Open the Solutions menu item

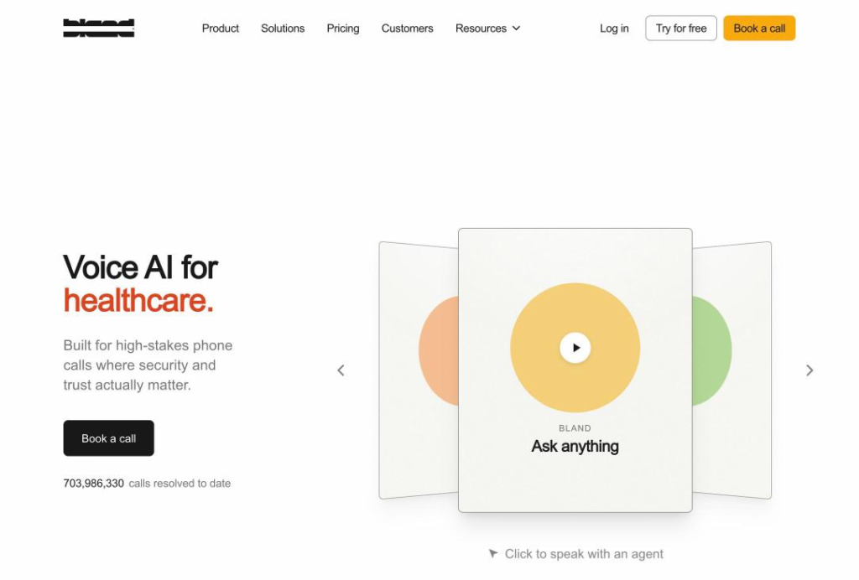(x=283, y=28)
